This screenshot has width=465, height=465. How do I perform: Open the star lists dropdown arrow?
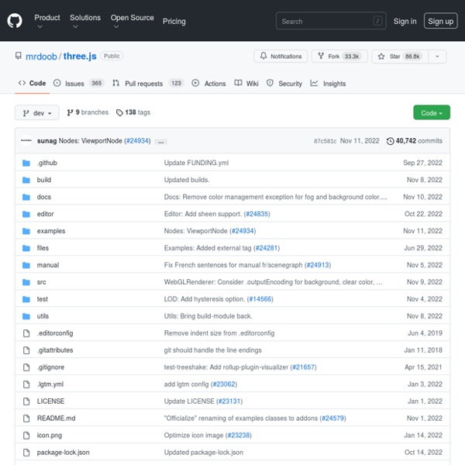[437, 57]
